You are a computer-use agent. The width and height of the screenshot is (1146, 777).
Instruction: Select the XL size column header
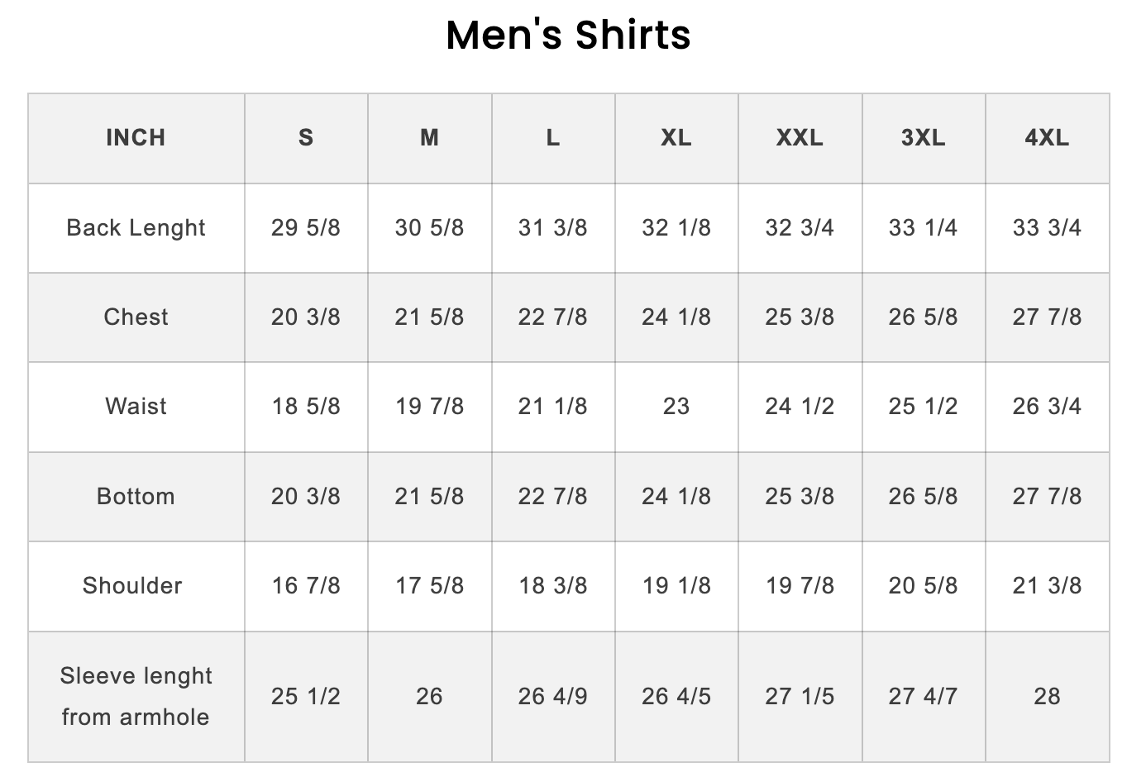(x=676, y=137)
